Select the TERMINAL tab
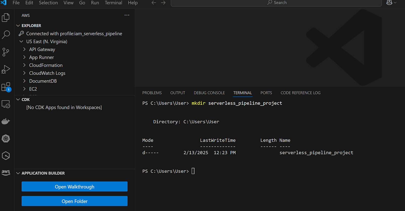405x211 pixels. point(242,93)
